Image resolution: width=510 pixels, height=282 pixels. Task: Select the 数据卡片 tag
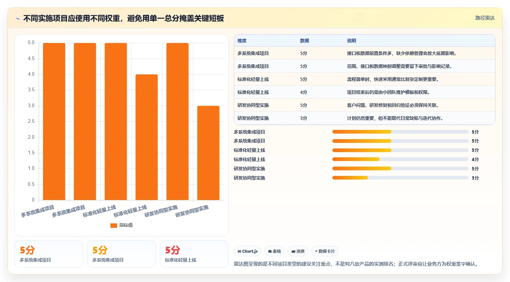325,251
